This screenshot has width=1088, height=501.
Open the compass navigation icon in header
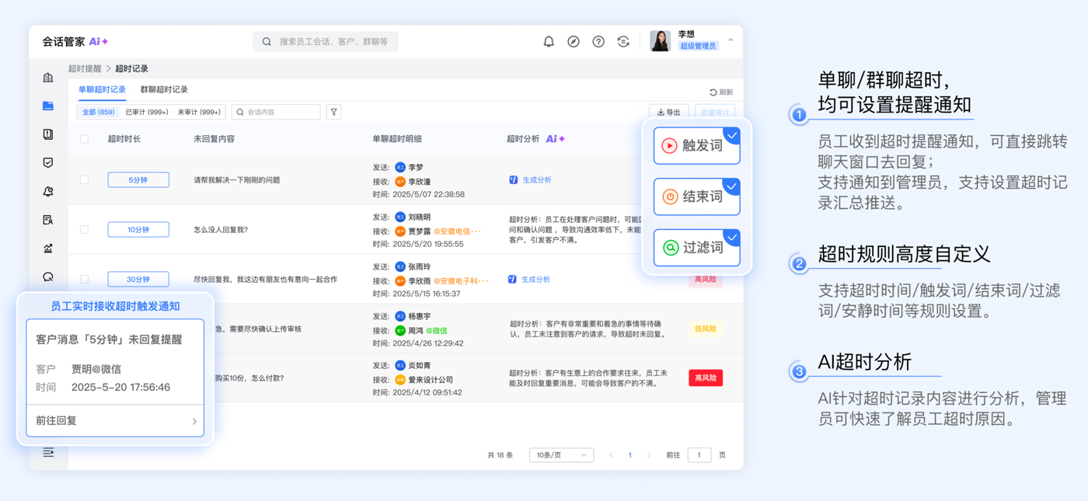(574, 42)
